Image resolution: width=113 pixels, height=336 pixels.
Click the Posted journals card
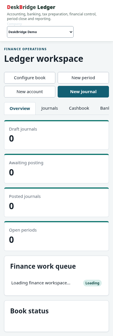(57, 202)
